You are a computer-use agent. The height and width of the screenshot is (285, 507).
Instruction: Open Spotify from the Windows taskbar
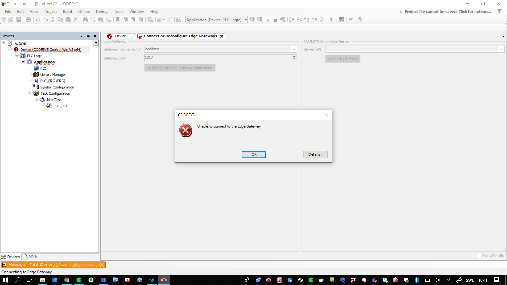click(79, 280)
